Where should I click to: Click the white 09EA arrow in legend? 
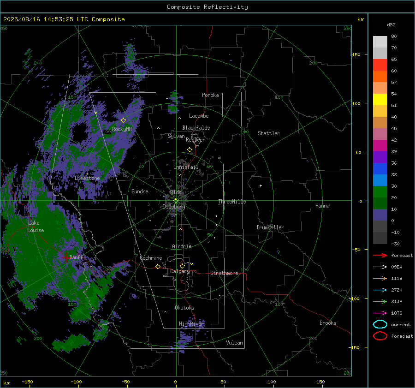pos(380,267)
